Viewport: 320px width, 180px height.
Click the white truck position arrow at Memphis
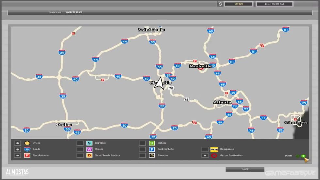159,83
